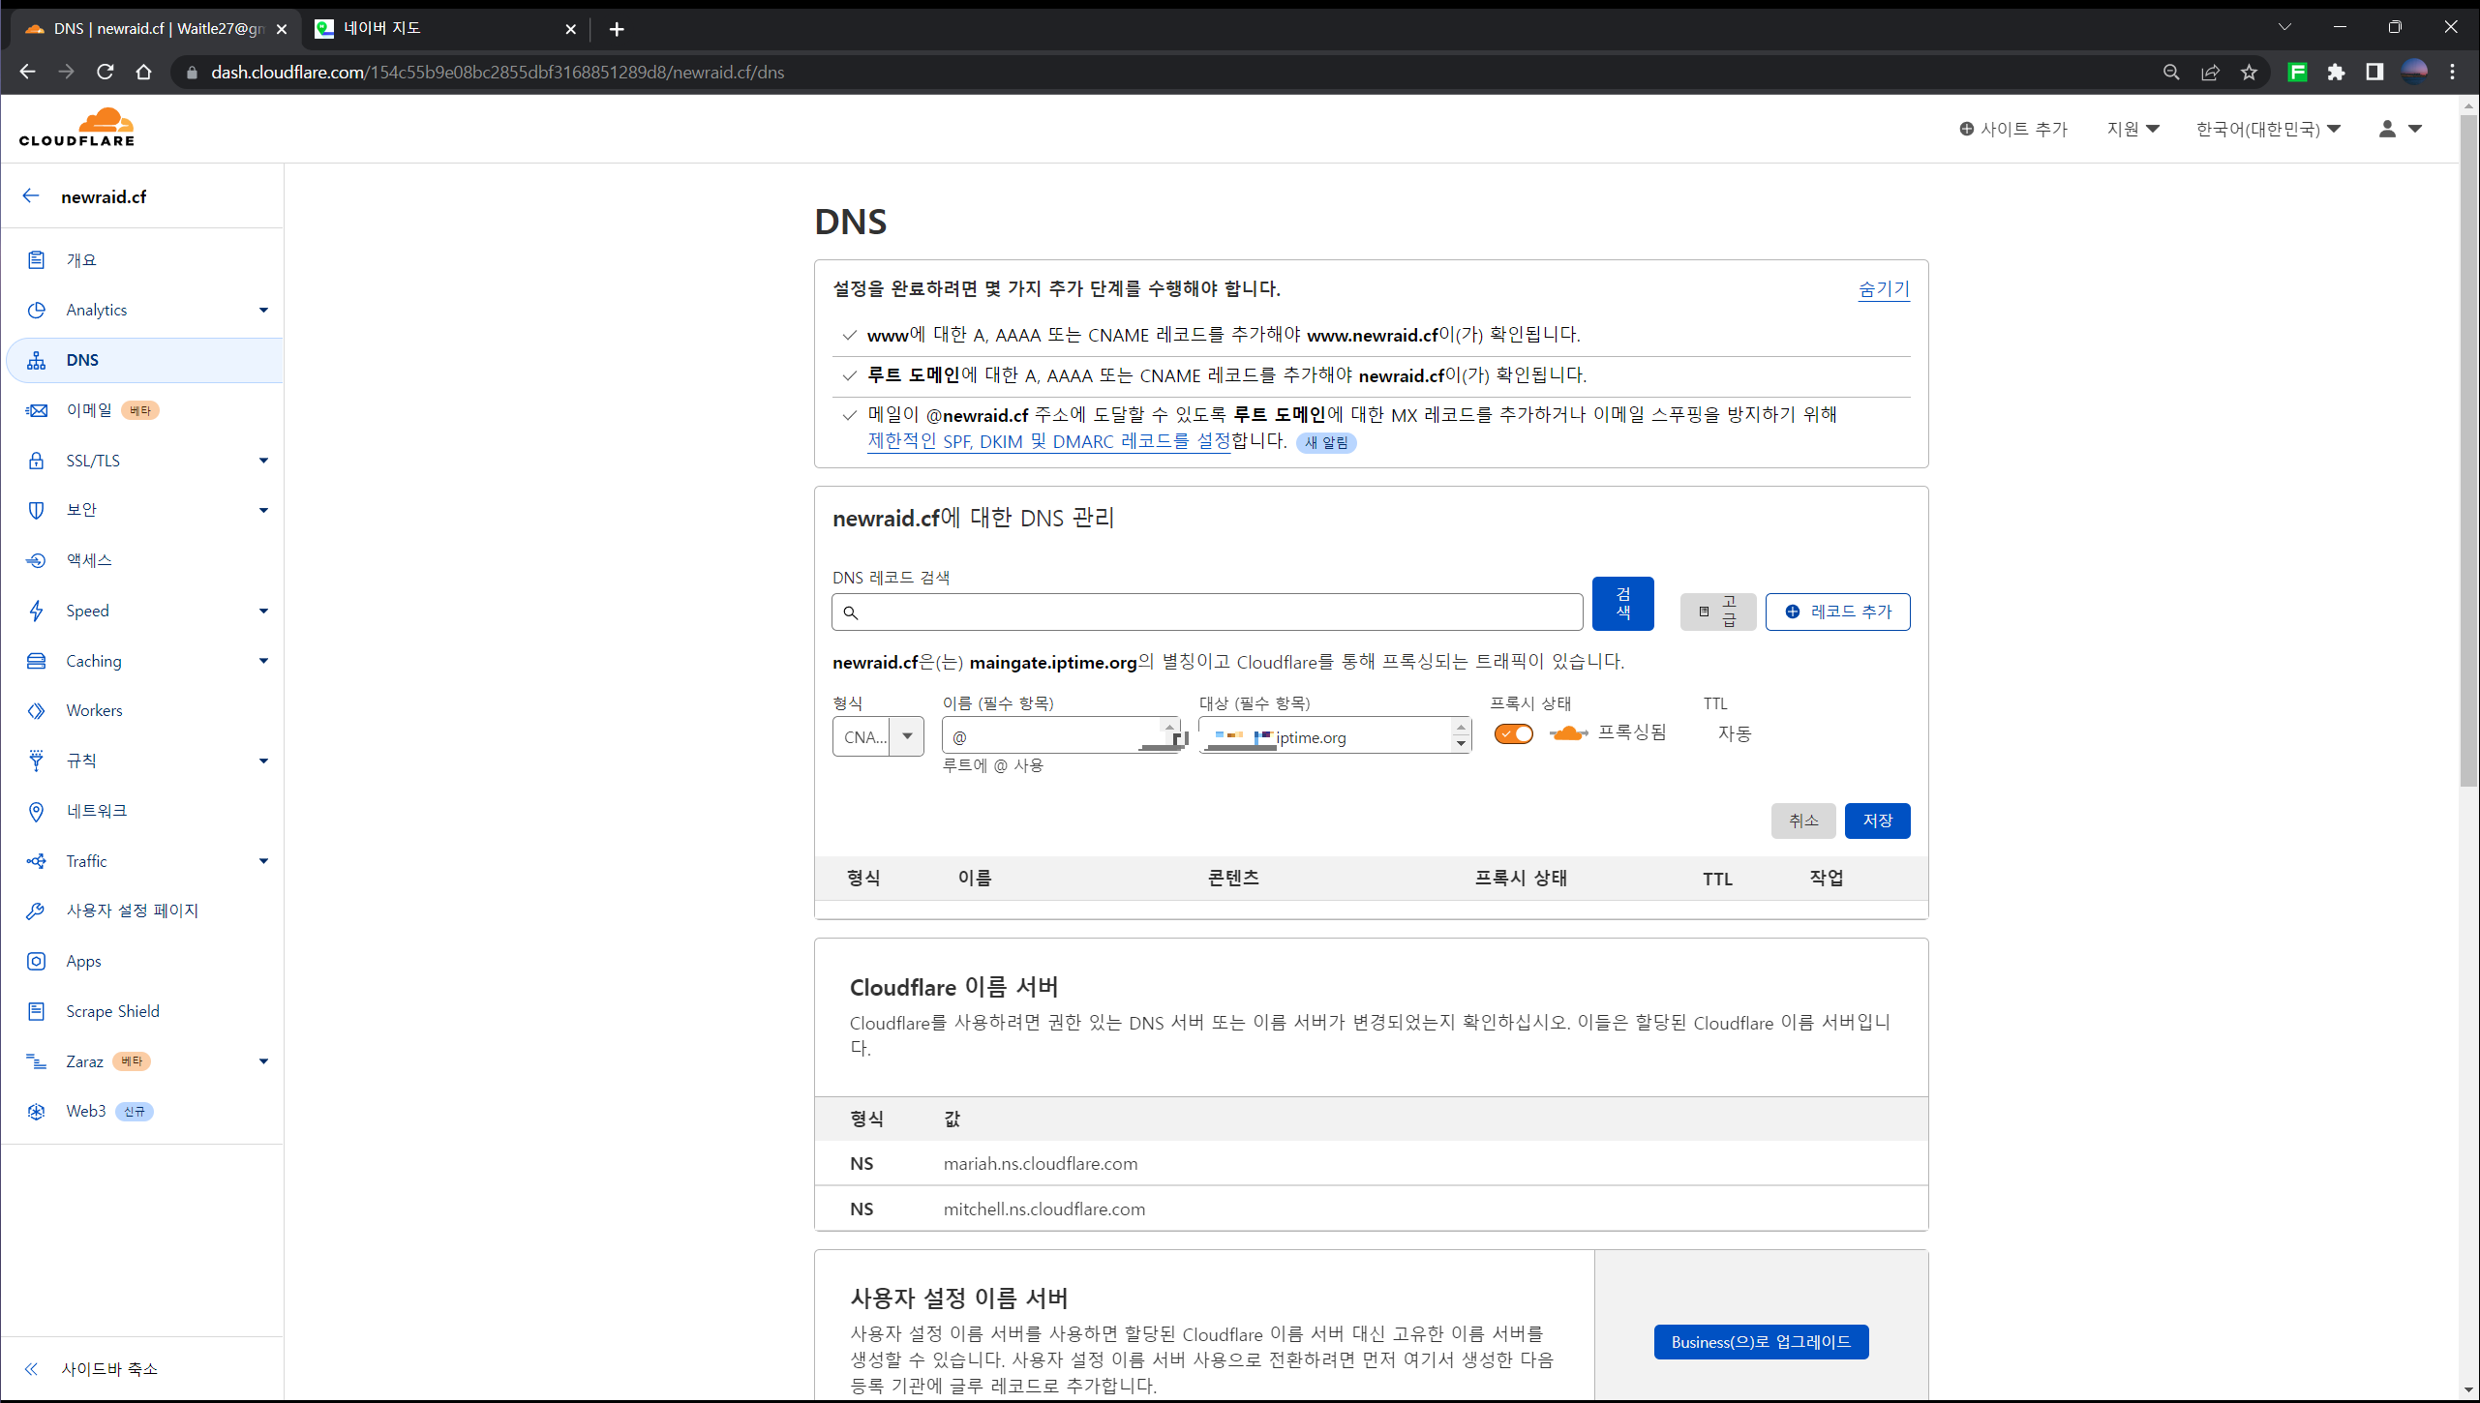Viewport: 2480px width, 1403px height.
Task: Click the 네트워크 location pin icon
Action: [36, 811]
